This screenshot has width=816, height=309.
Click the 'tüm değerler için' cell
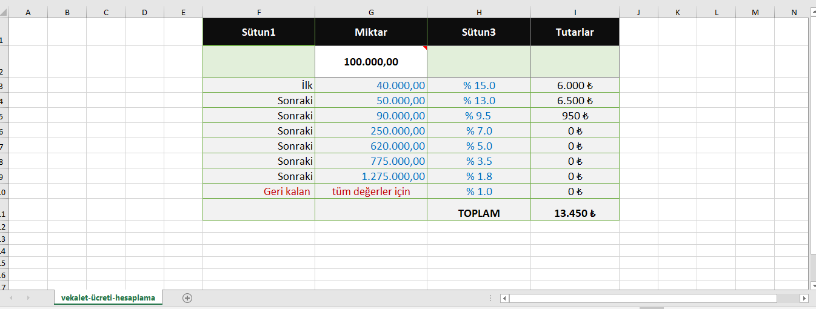pos(370,191)
